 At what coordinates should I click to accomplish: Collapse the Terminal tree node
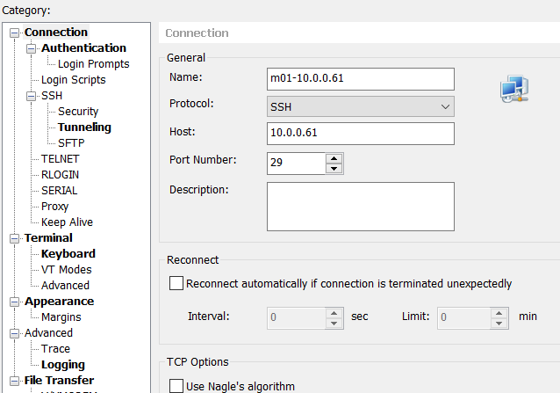pos(14,238)
